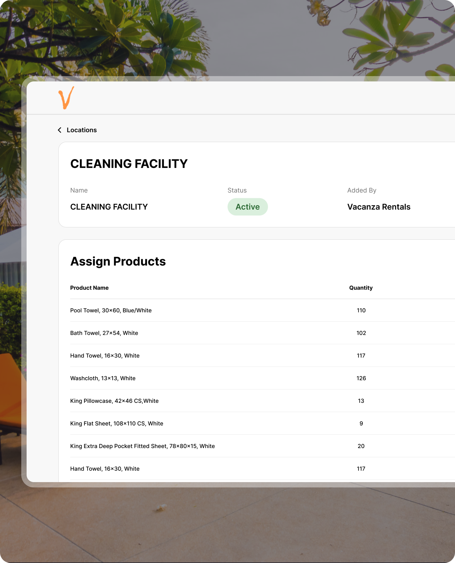
Task: Click the quantity 102 for Bath Towel
Action: point(361,333)
